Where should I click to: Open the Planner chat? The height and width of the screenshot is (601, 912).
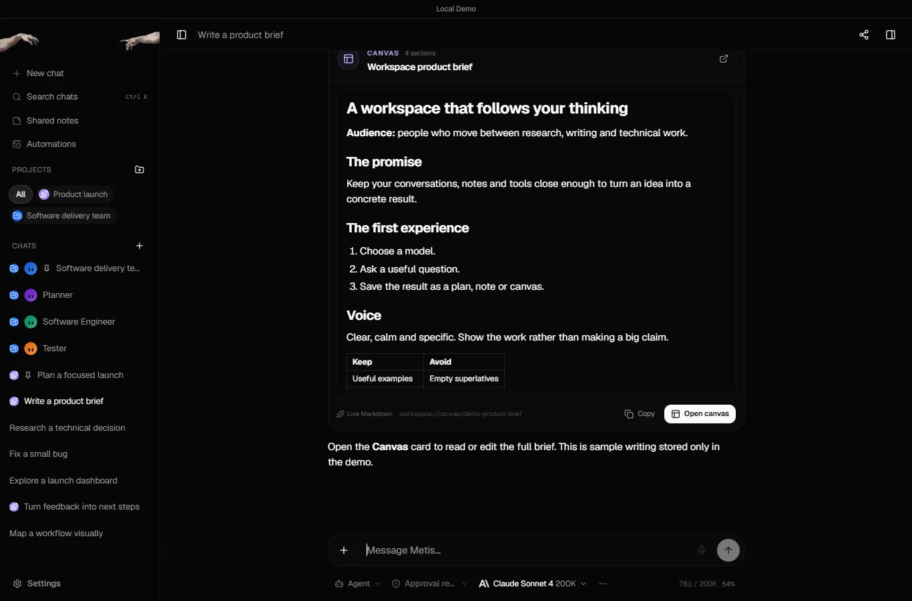[x=79, y=295]
